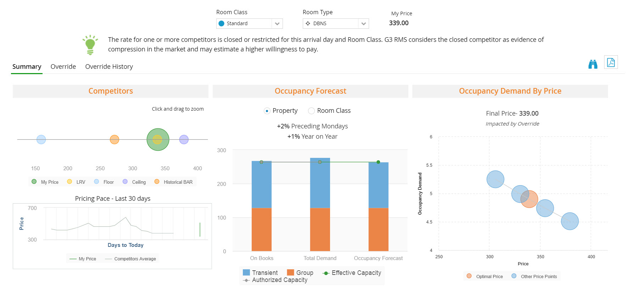Select the Room Class radio button
630x293 pixels.
[311, 111]
